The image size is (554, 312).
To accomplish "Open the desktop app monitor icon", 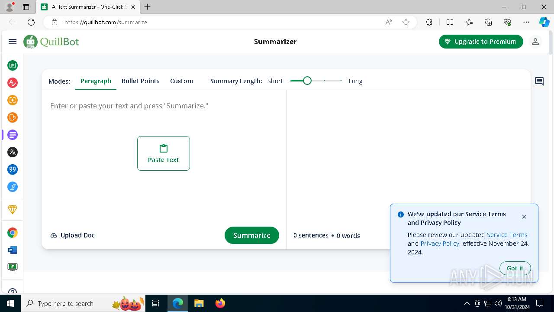I will point(13,267).
